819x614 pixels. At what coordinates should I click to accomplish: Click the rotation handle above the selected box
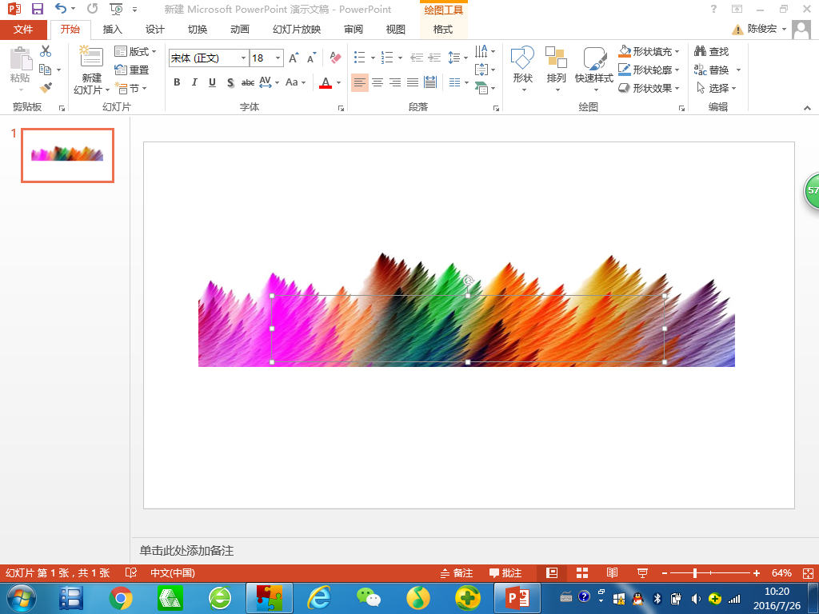(x=469, y=281)
